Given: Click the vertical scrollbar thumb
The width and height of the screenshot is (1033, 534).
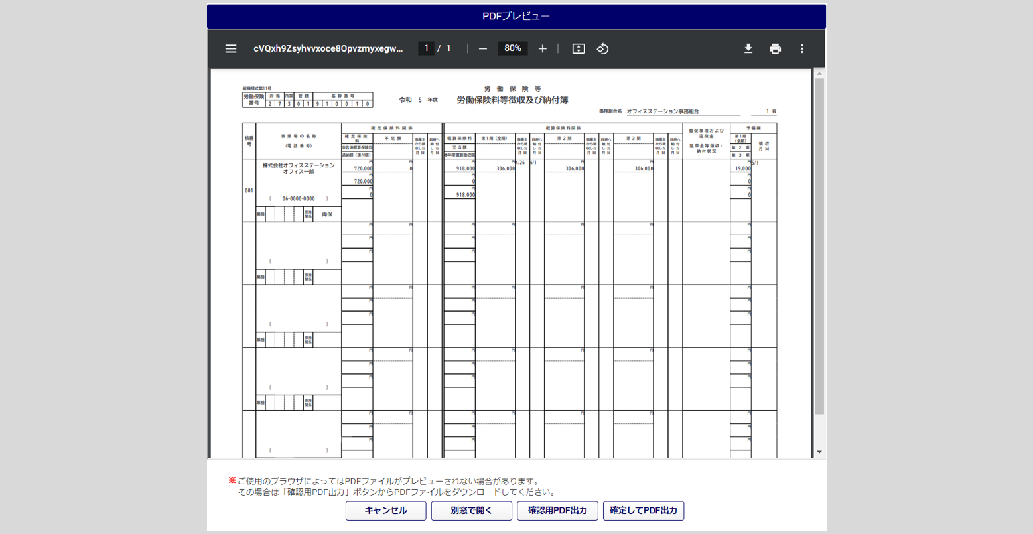Looking at the screenshot, I should [x=819, y=245].
